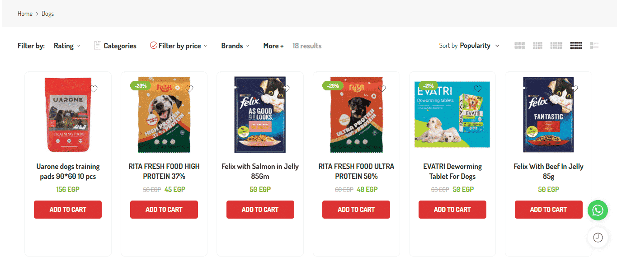The width and height of the screenshot is (617, 257).
Task: Open Felix With Beef In Jelly product image
Action: pyautogui.click(x=548, y=115)
